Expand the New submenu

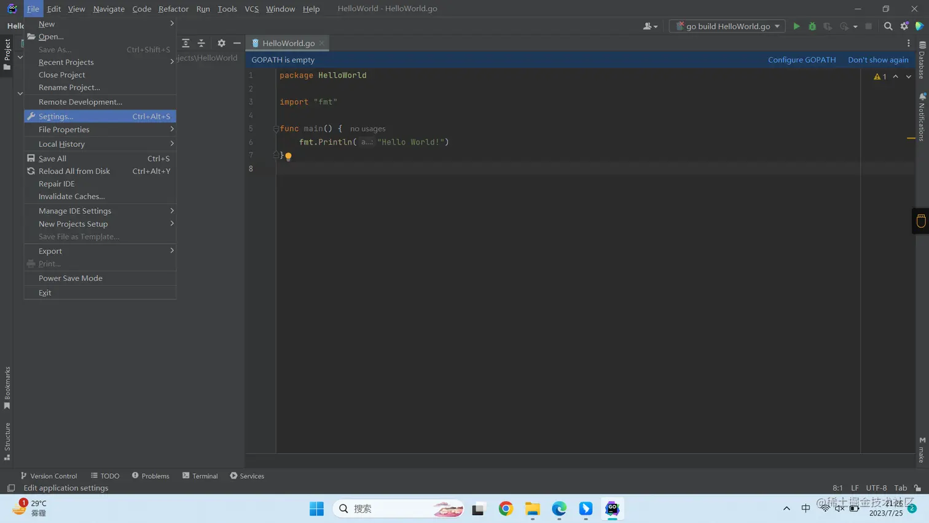pos(100,24)
